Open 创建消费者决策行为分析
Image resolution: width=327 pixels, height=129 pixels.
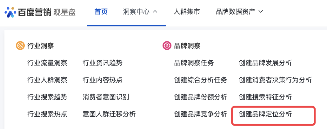pos(275,80)
